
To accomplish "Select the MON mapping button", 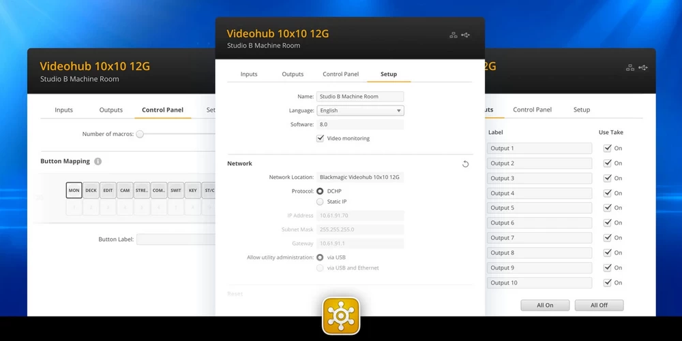I will point(74,191).
